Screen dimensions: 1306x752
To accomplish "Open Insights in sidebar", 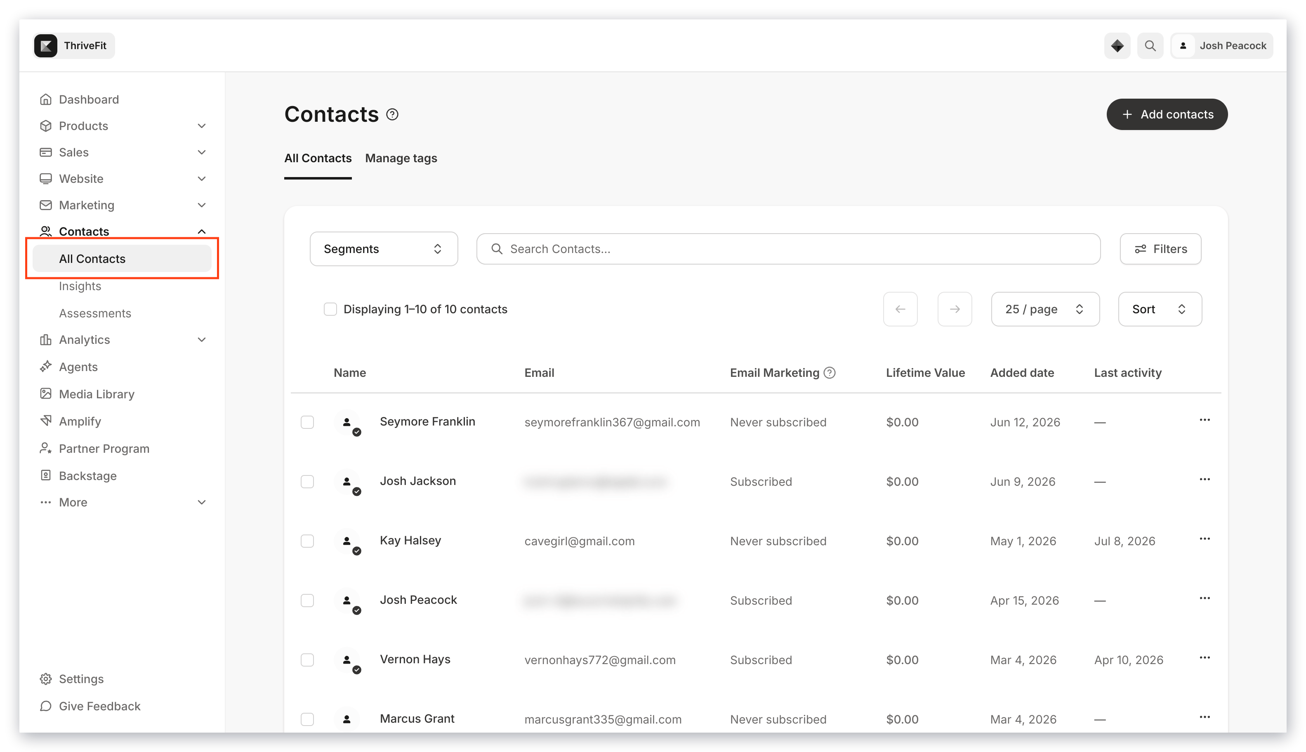I will pyautogui.click(x=80, y=286).
